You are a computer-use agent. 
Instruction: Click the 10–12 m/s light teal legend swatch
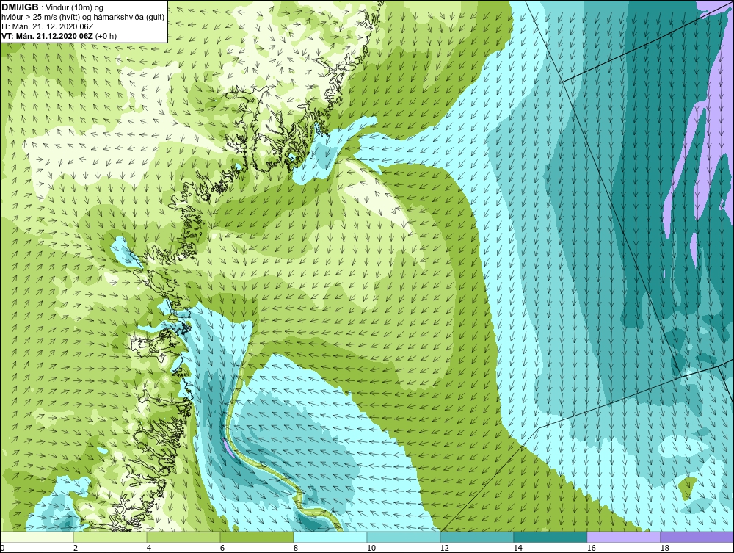pyautogui.click(x=404, y=537)
